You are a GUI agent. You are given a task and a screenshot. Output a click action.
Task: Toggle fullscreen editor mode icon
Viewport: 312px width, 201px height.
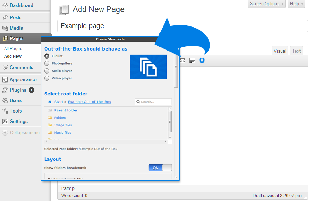[x=182, y=61]
